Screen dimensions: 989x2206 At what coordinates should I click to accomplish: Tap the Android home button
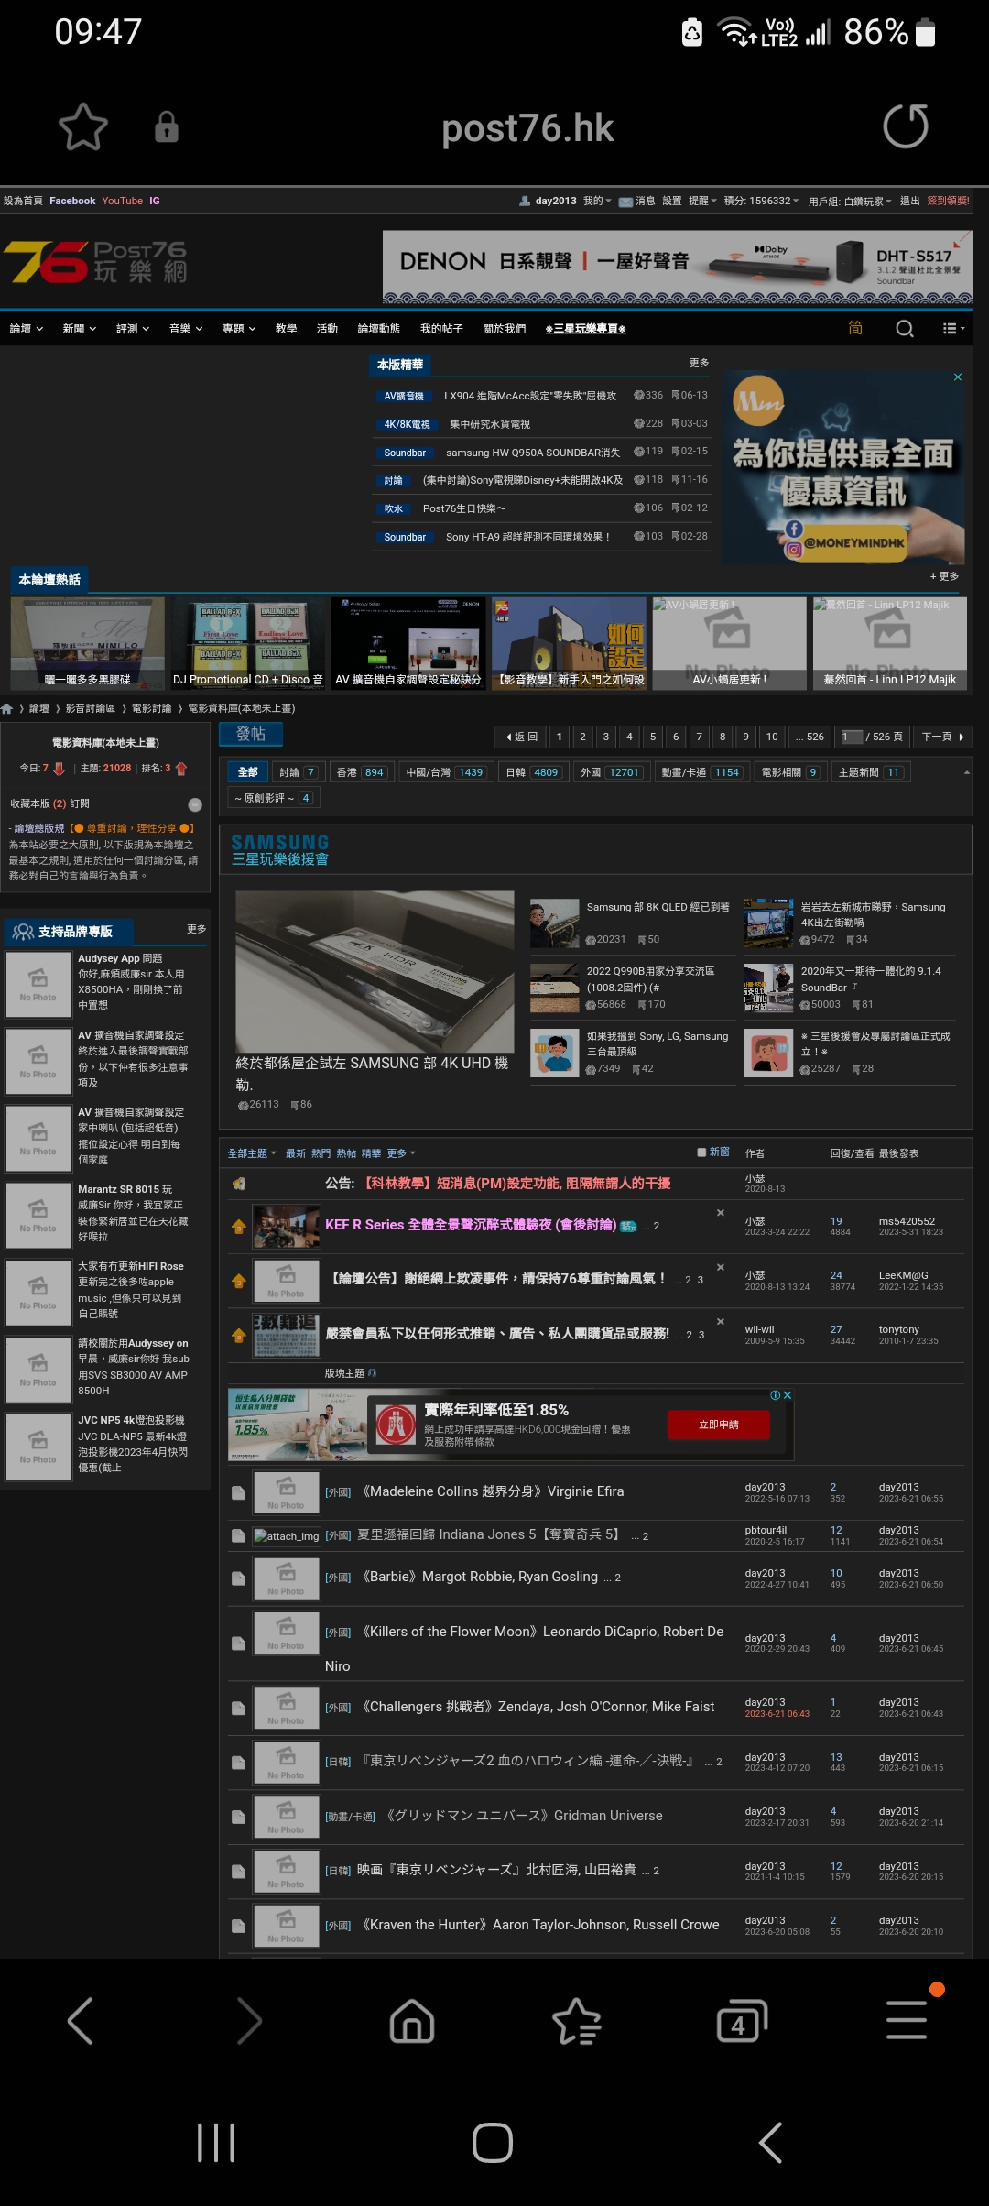(493, 2143)
